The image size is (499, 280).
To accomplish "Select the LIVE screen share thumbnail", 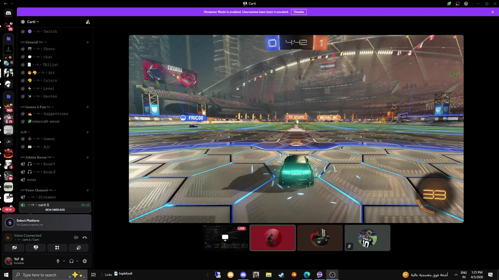I will pos(225,238).
